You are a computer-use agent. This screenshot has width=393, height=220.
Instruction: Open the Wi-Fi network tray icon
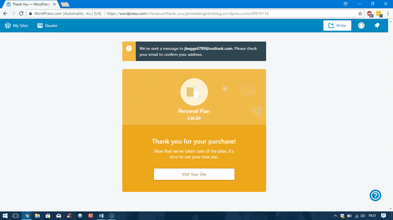(356, 216)
